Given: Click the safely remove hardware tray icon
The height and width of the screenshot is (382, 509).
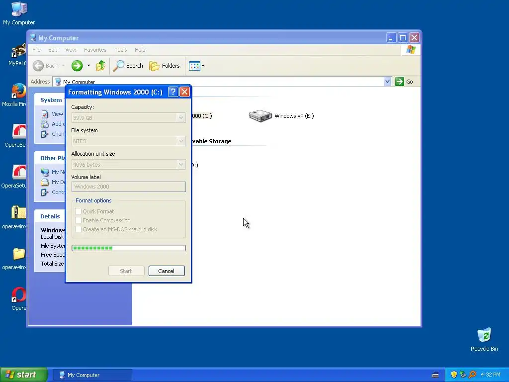Looking at the screenshot, I should tap(463, 375).
